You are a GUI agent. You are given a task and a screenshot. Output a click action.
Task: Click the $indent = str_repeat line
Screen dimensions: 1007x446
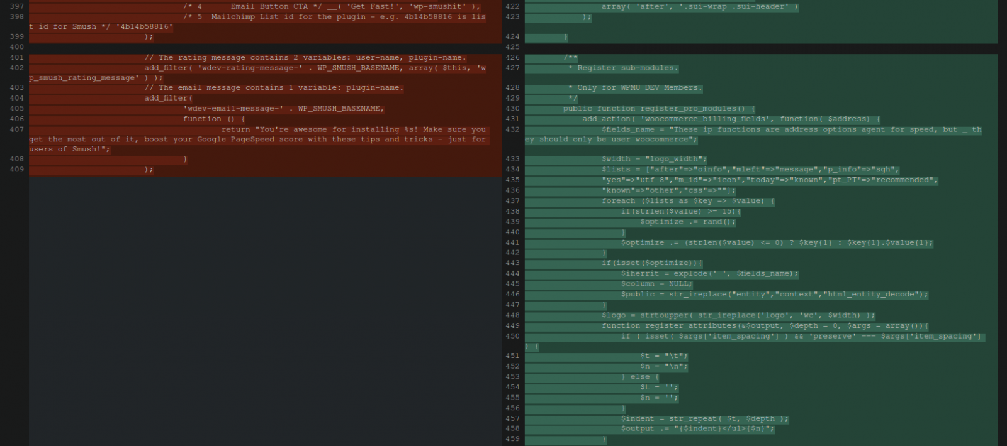(x=705, y=419)
